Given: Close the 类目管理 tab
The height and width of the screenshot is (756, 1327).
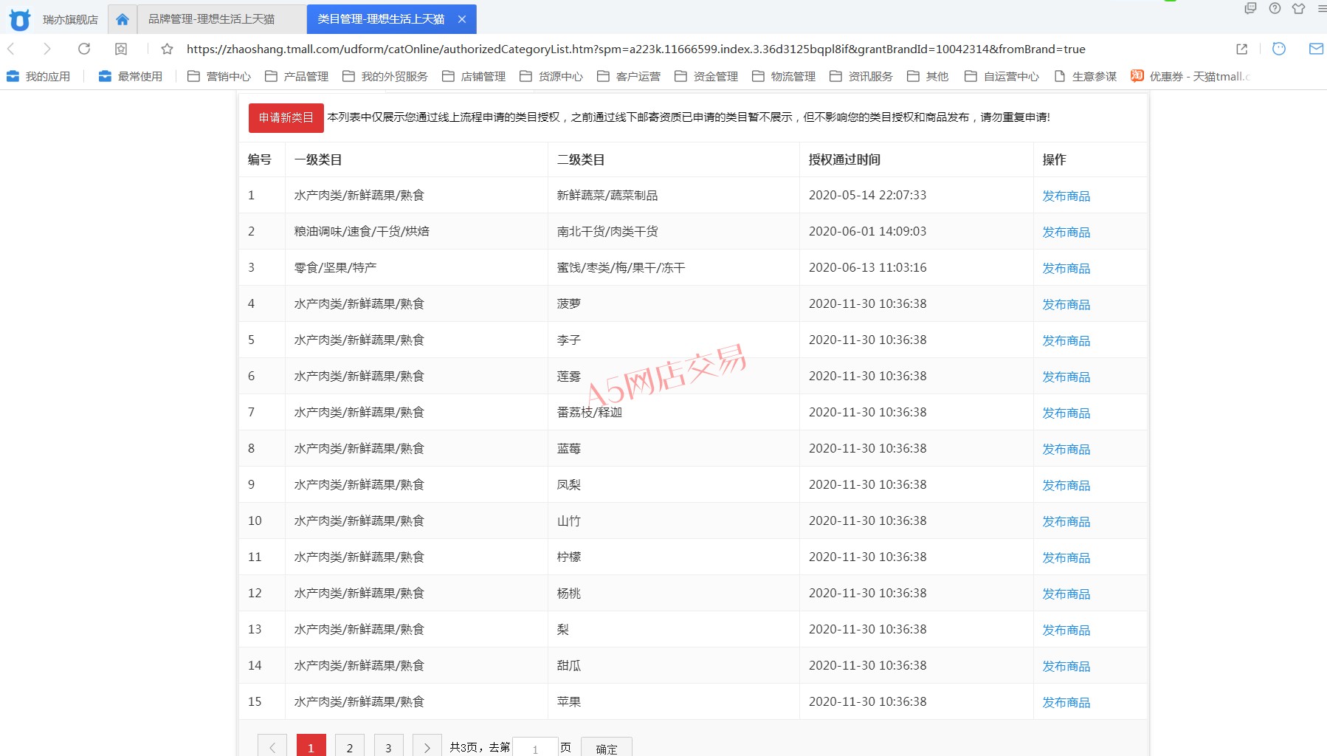Looking at the screenshot, I should (462, 19).
